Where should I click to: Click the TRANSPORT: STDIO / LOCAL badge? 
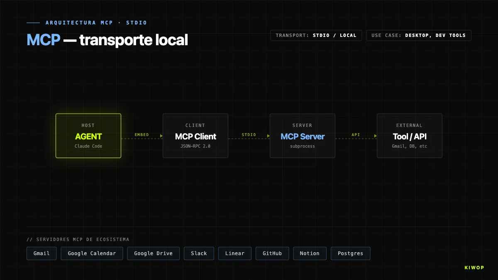pyautogui.click(x=316, y=35)
